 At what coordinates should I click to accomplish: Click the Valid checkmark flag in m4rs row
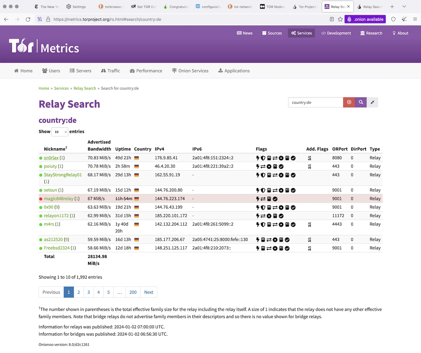(293, 225)
